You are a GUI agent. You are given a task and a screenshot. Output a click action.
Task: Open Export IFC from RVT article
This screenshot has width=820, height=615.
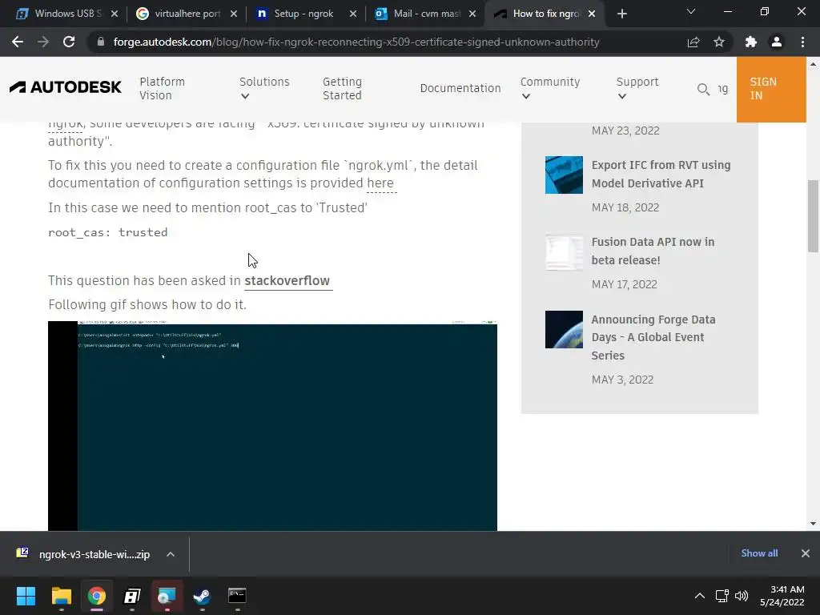tap(661, 174)
